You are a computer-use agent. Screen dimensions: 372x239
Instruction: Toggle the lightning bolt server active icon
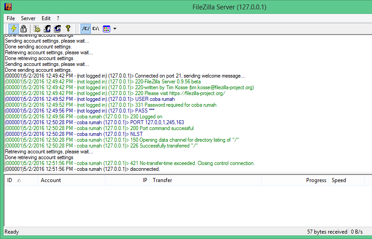tap(14, 29)
